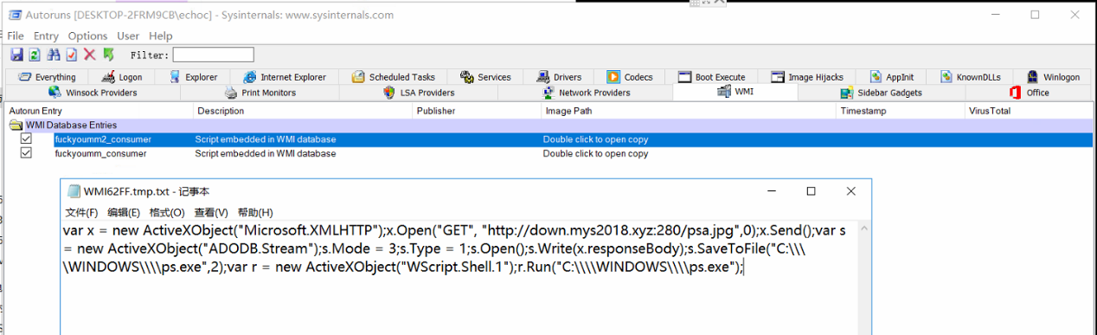The width and height of the screenshot is (1097, 335).
Task: Switch to the Scheduled Tasks tab
Action: (x=394, y=77)
